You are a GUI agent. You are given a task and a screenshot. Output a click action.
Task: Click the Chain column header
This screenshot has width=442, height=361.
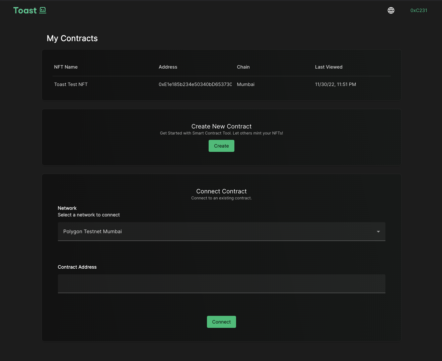[243, 67]
